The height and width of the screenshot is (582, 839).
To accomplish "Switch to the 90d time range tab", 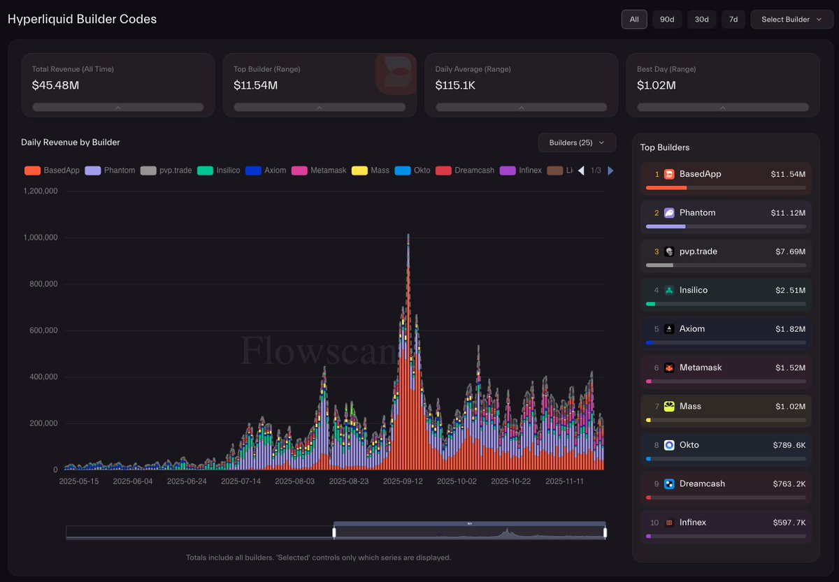I will pos(666,19).
